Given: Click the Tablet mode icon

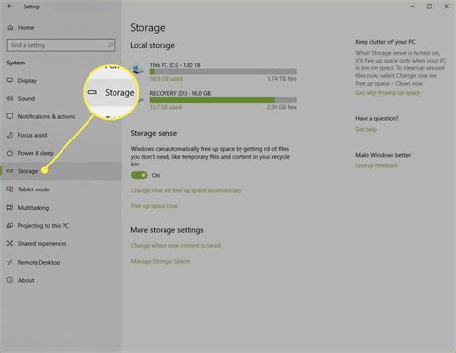Looking at the screenshot, I should 10,189.
